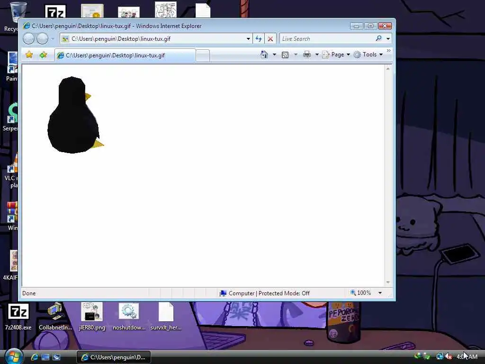Click the RSS Feeds toolbar icon
Screen dimensions: 485x364
tap(285, 55)
